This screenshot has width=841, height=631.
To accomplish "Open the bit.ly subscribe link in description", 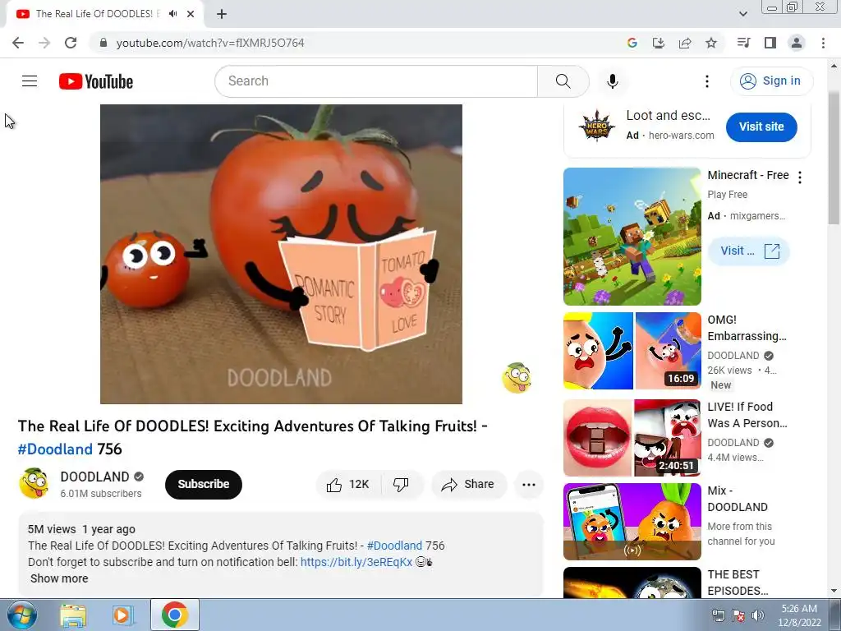I will pos(356,562).
